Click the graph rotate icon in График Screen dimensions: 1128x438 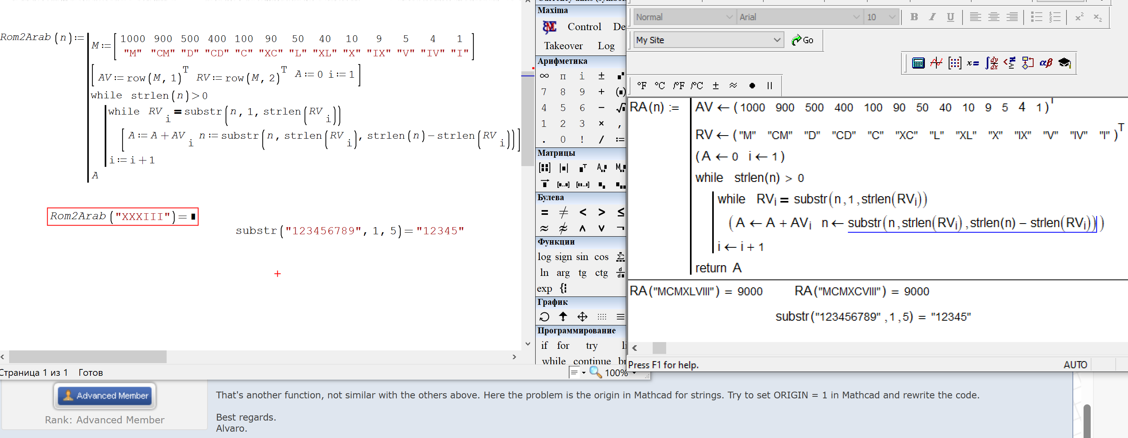coord(544,317)
